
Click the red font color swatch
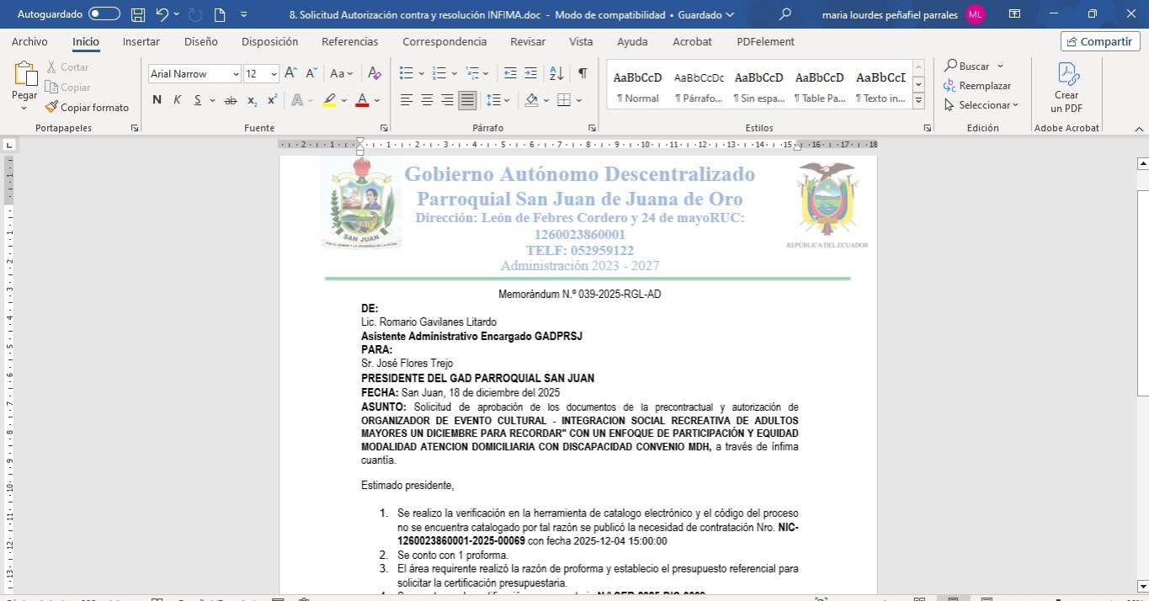pyautogui.click(x=362, y=100)
